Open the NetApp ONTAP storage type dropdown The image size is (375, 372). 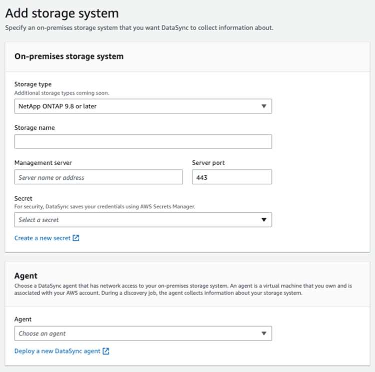coord(143,106)
